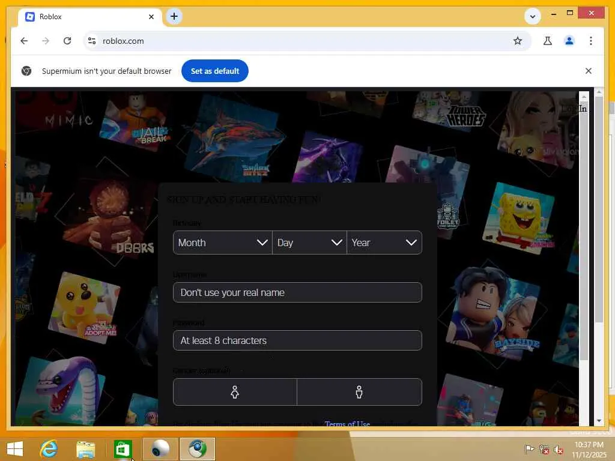Viewport: 615px width, 461px height.
Task: Open the tab search chevron menu
Action: [x=533, y=16]
